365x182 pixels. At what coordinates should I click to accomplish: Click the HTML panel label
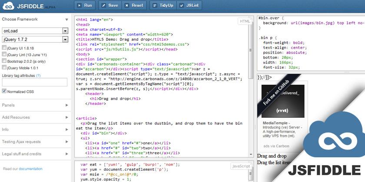(x=245, y=21)
